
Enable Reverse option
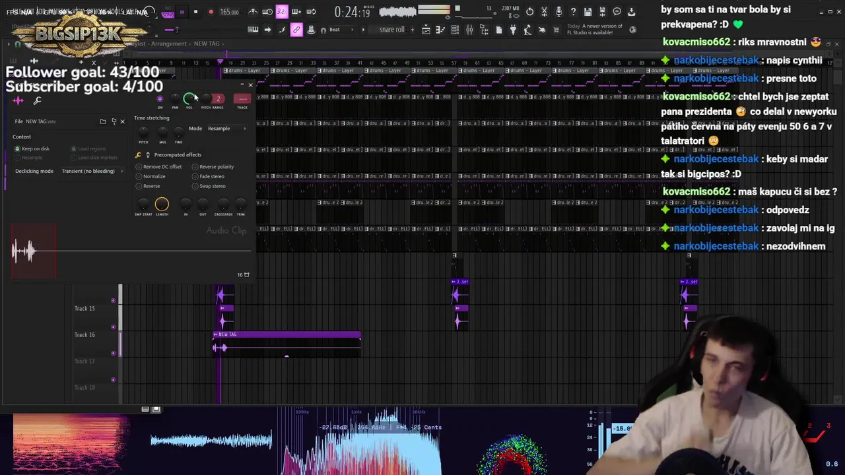point(148,186)
